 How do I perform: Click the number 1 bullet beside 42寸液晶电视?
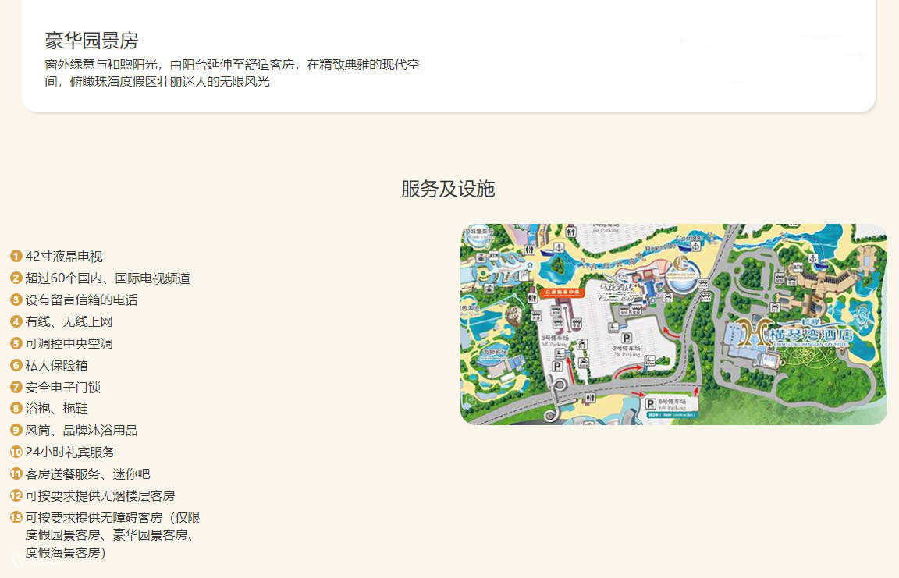pyautogui.click(x=16, y=257)
